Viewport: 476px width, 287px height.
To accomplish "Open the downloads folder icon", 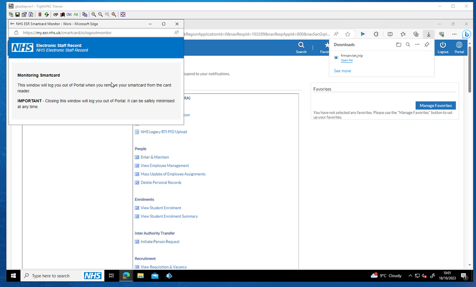I will (398, 45).
